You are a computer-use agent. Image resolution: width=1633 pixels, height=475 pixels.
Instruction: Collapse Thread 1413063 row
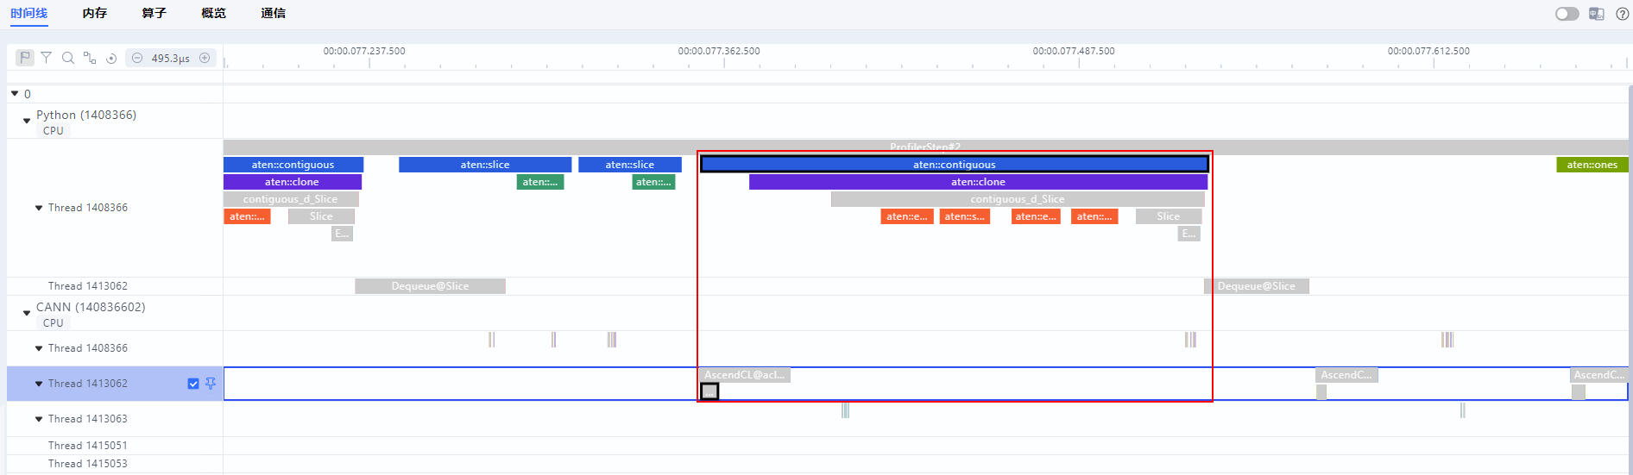pyautogui.click(x=39, y=419)
